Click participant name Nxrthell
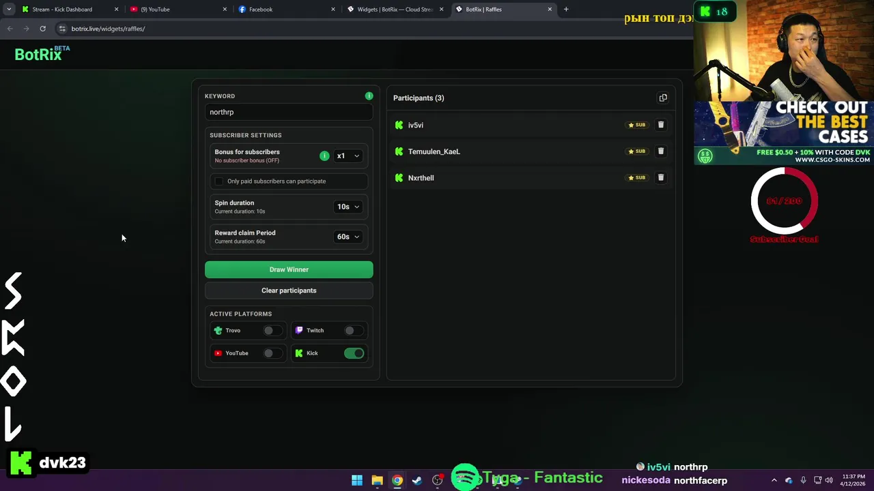This screenshot has height=491, width=874. coord(421,178)
